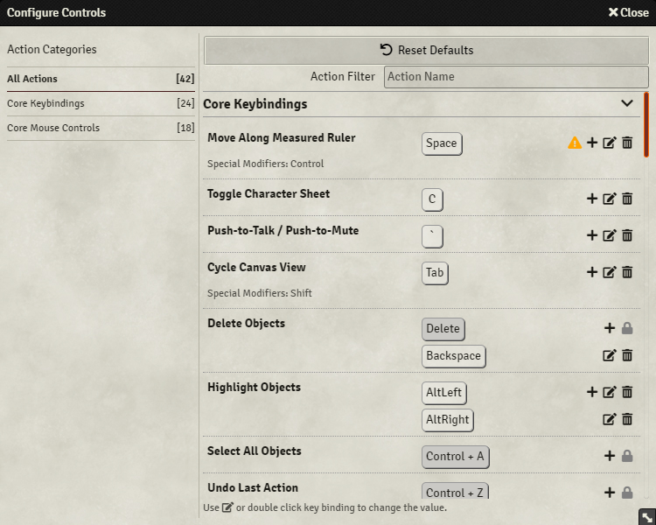
Task: Select the Core Keybindings category
Action: click(101, 103)
